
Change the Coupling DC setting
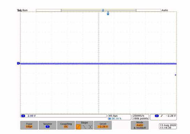(66, 125)
